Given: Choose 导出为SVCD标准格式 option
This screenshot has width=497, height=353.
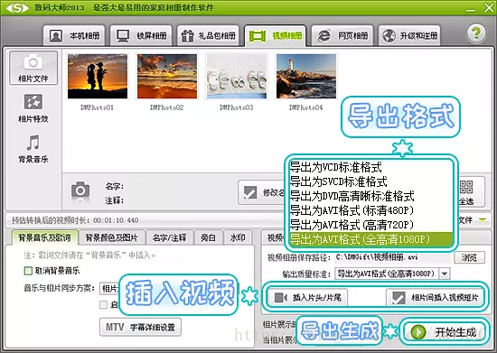Looking at the screenshot, I should coord(370,181).
